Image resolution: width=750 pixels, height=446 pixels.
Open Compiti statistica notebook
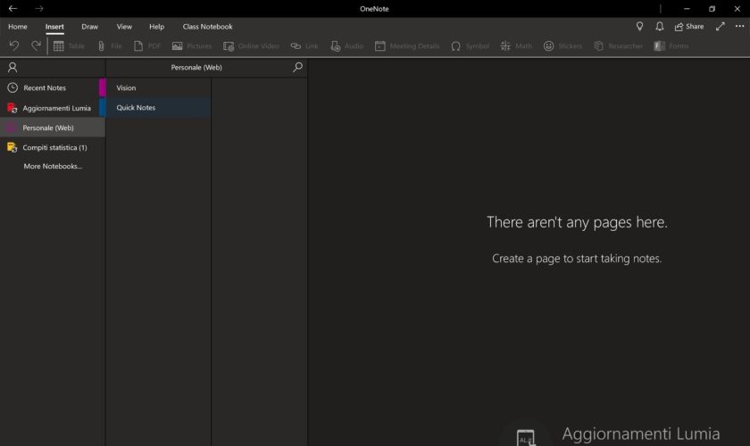[54, 147]
